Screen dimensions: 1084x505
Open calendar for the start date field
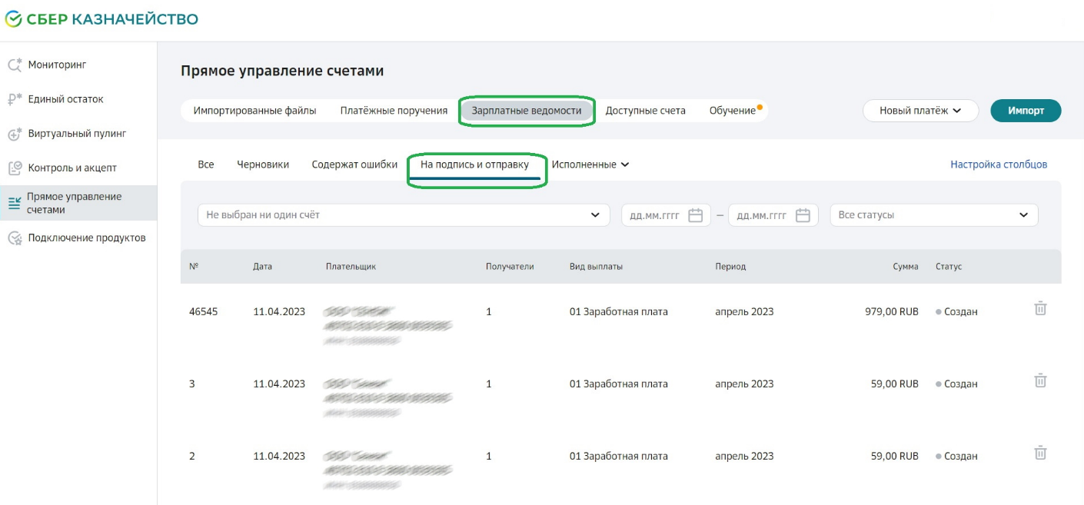[695, 215]
